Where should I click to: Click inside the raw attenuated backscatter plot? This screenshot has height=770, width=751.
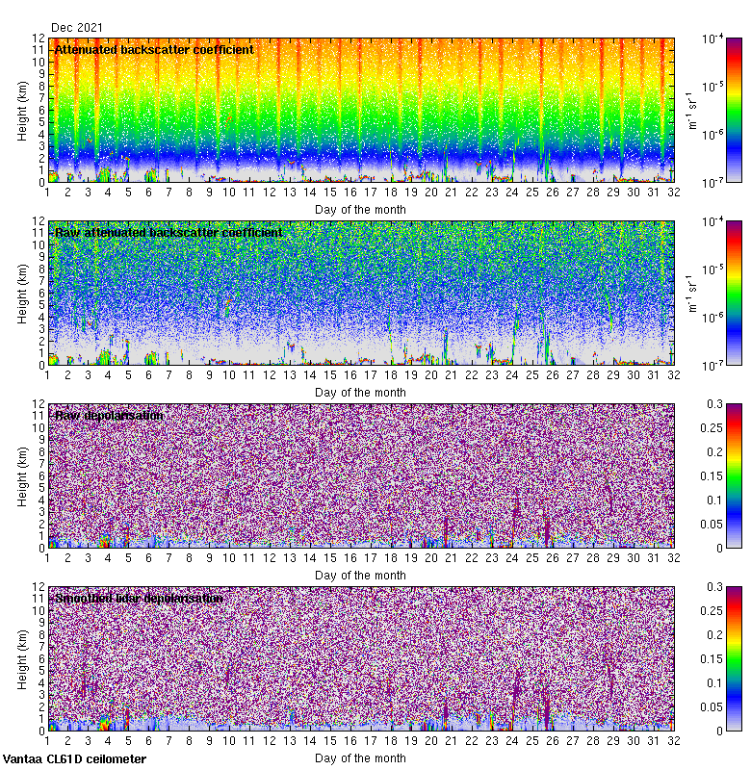[x=361, y=298]
